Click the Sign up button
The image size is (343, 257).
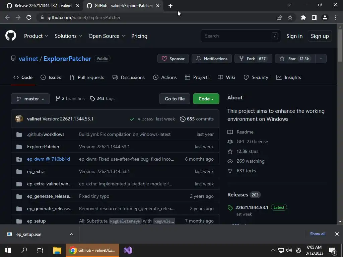click(320, 36)
